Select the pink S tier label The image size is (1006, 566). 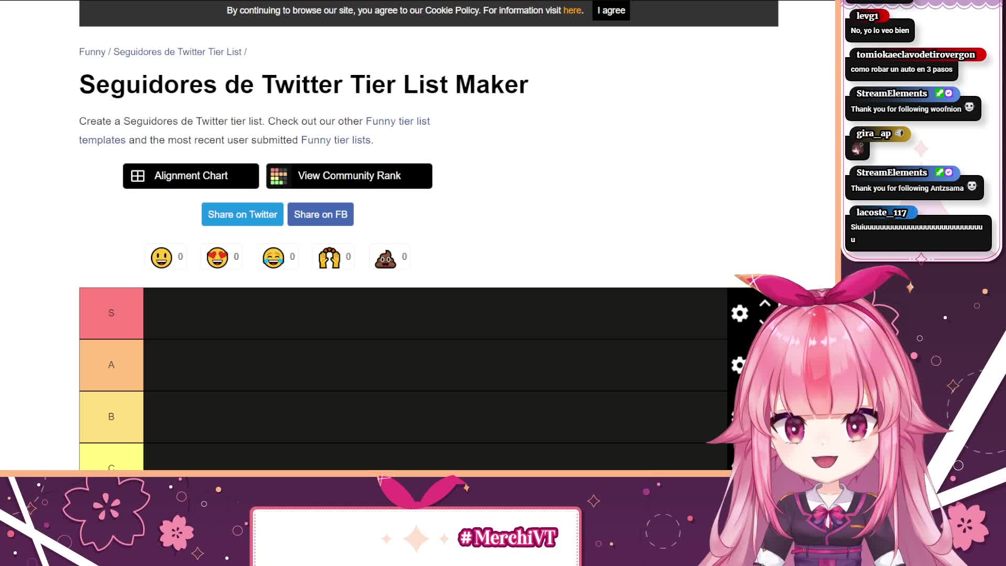click(x=111, y=313)
